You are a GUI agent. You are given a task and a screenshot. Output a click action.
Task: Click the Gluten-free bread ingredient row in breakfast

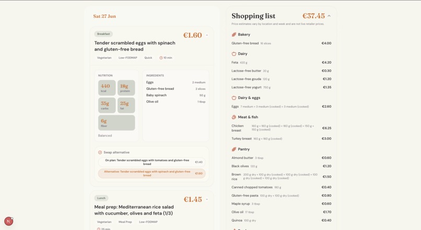point(176,89)
